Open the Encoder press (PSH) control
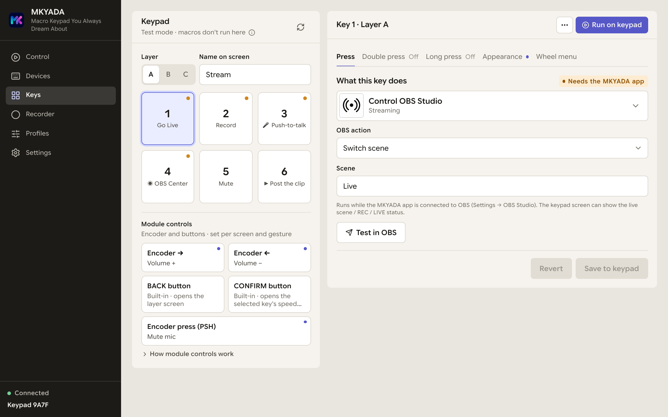 pos(226,331)
